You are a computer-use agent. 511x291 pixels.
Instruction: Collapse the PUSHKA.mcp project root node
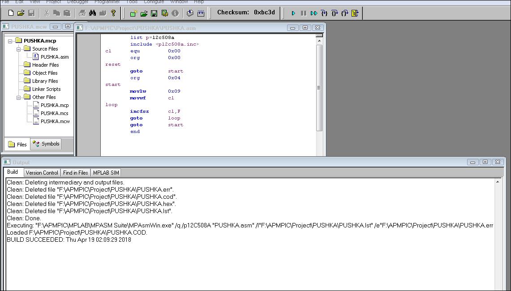pyautogui.click(x=10, y=41)
